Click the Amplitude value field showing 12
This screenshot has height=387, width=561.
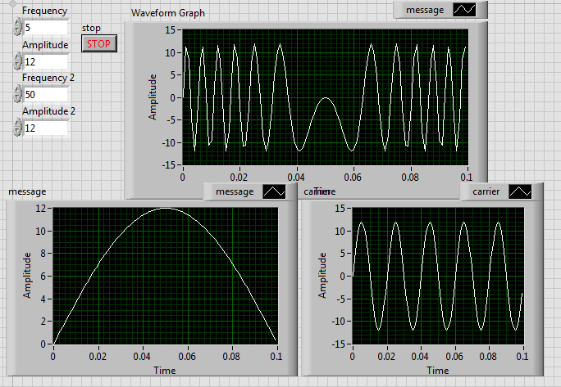tap(45, 61)
